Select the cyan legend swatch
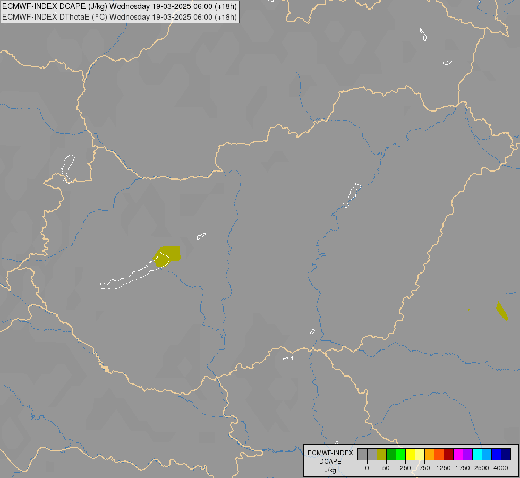 (478, 455)
